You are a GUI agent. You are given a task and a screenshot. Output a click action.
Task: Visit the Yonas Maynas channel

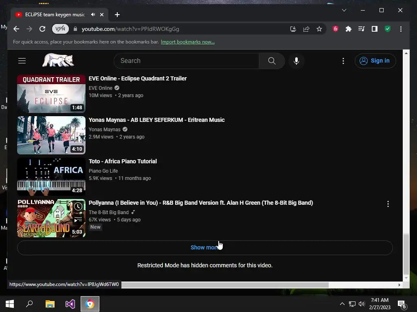point(105,130)
